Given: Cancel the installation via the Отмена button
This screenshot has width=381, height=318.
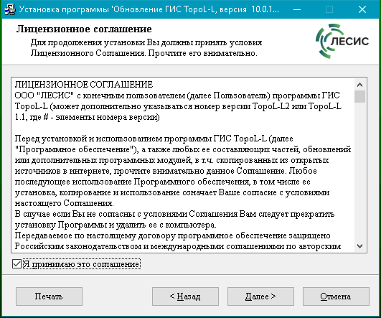Looking at the screenshot, I should click(336, 296).
